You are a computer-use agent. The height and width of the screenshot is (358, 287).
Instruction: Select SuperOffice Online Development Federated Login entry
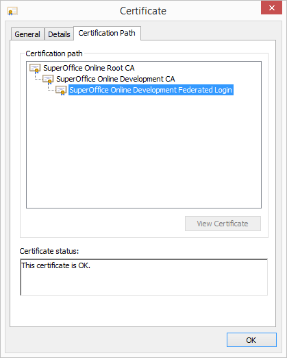pos(151,90)
